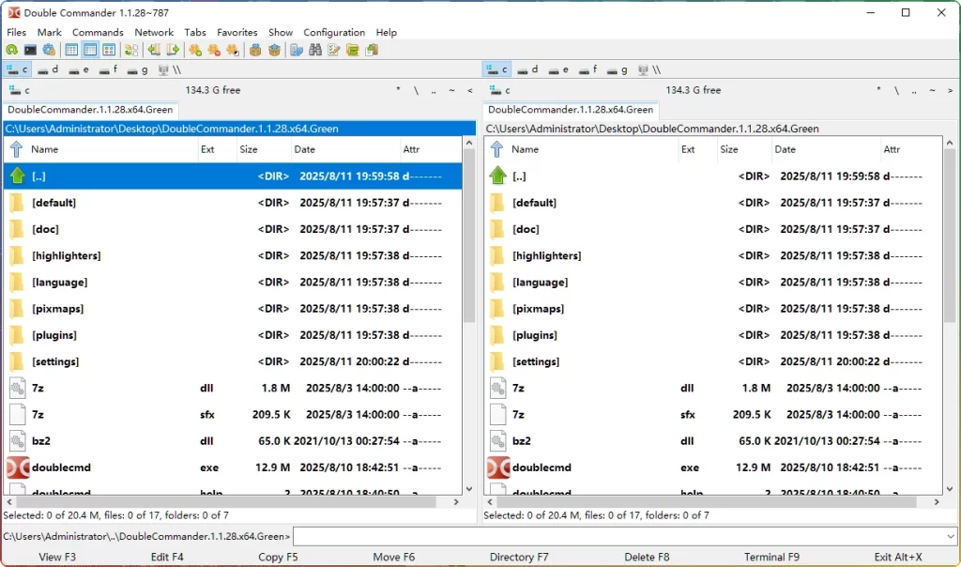
Task: Select the left panel's DoubleCommander.1.1.28.x64.Green tab
Action: click(x=91, y=110)
